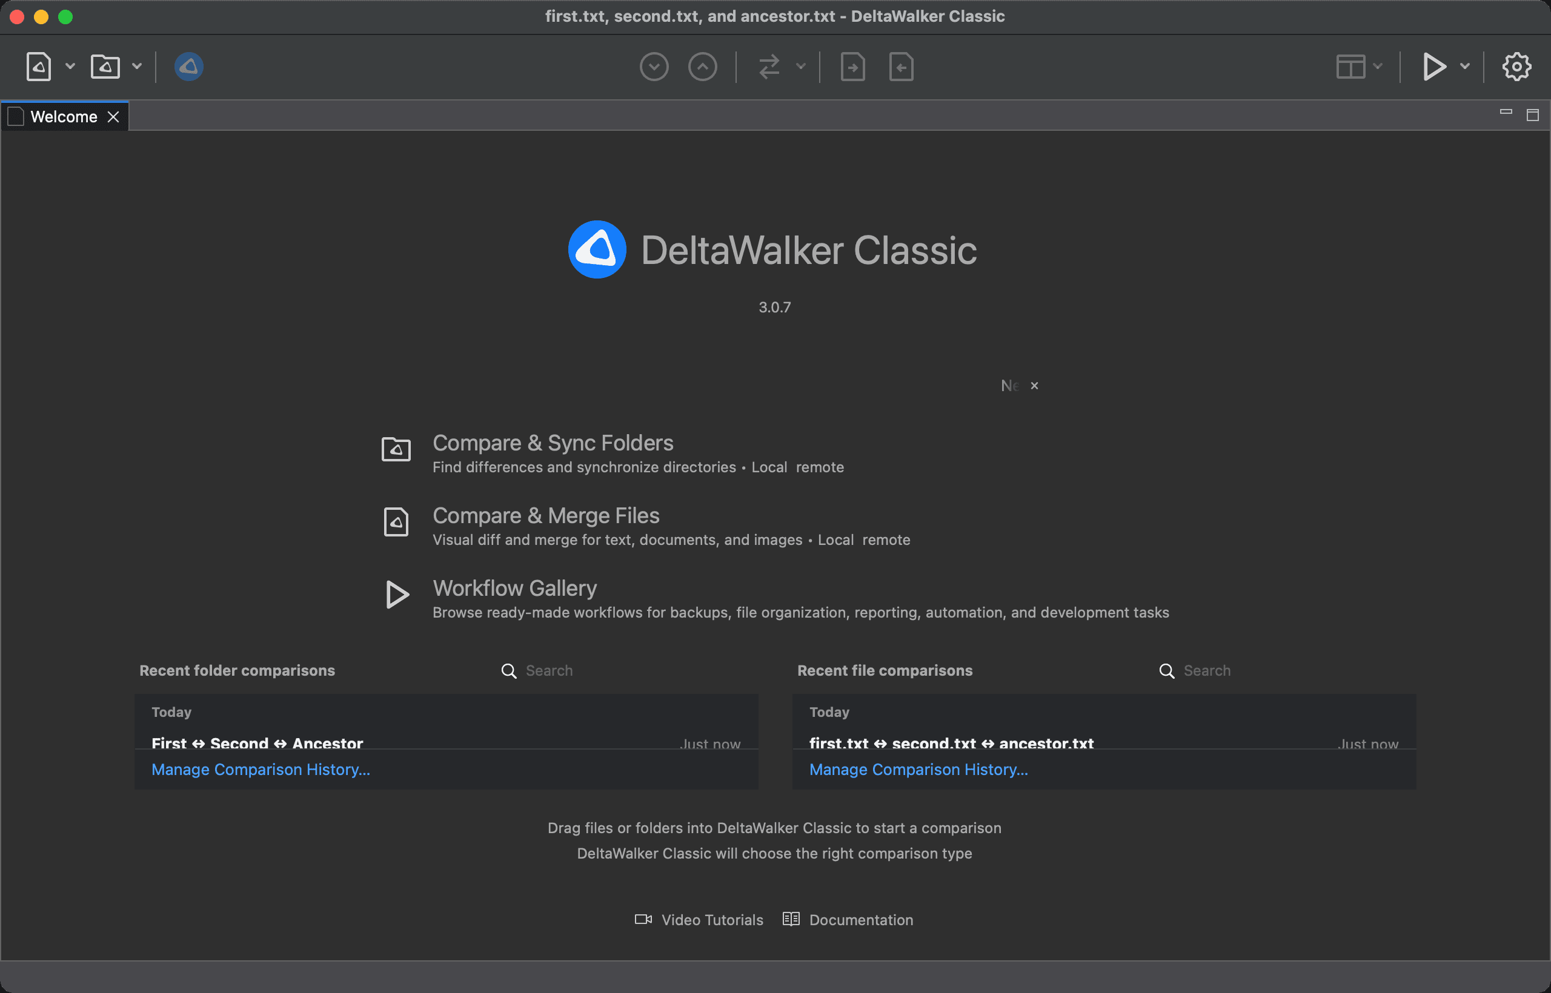Click the run workflow play icon in toolbar
Image resolution: width=1551 pixels, height=993 pixels.
click(x=1433, y=67)
